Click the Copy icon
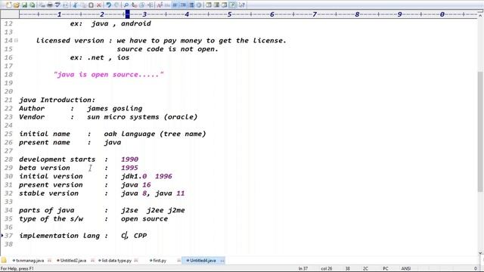Viewport: 484px width, 272px height. click(82, 5)
